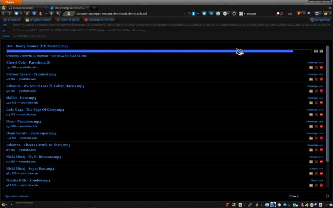Image resolution: width=333 pixels, height=208 pixels.
Task: Open folder for Nicki Minaj - Super Bass.mp4
Action: point(311,174)
